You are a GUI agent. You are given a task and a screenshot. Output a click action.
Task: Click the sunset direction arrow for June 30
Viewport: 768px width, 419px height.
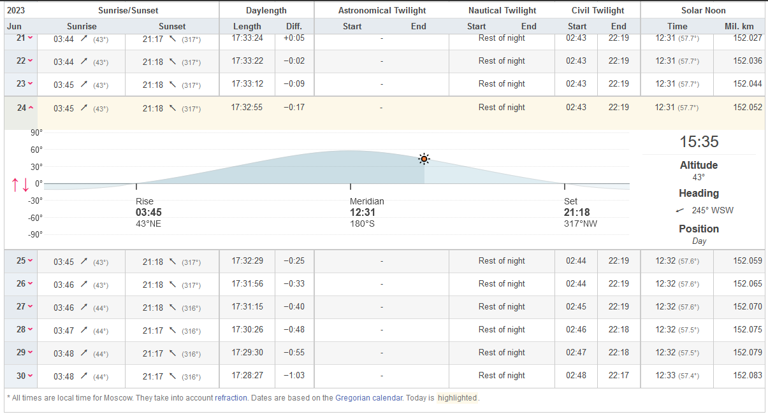click(172, 376)
